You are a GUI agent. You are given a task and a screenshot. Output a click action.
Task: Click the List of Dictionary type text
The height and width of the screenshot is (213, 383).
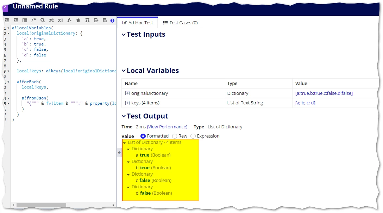point(225,127)
